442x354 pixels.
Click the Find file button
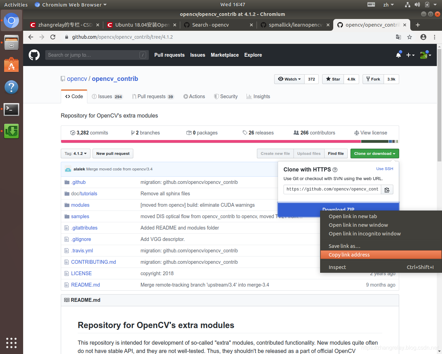(336, 153)
